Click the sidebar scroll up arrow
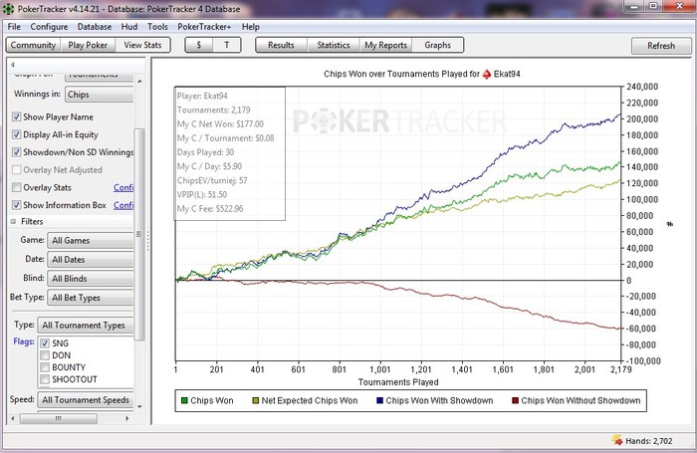 [139, 82]
